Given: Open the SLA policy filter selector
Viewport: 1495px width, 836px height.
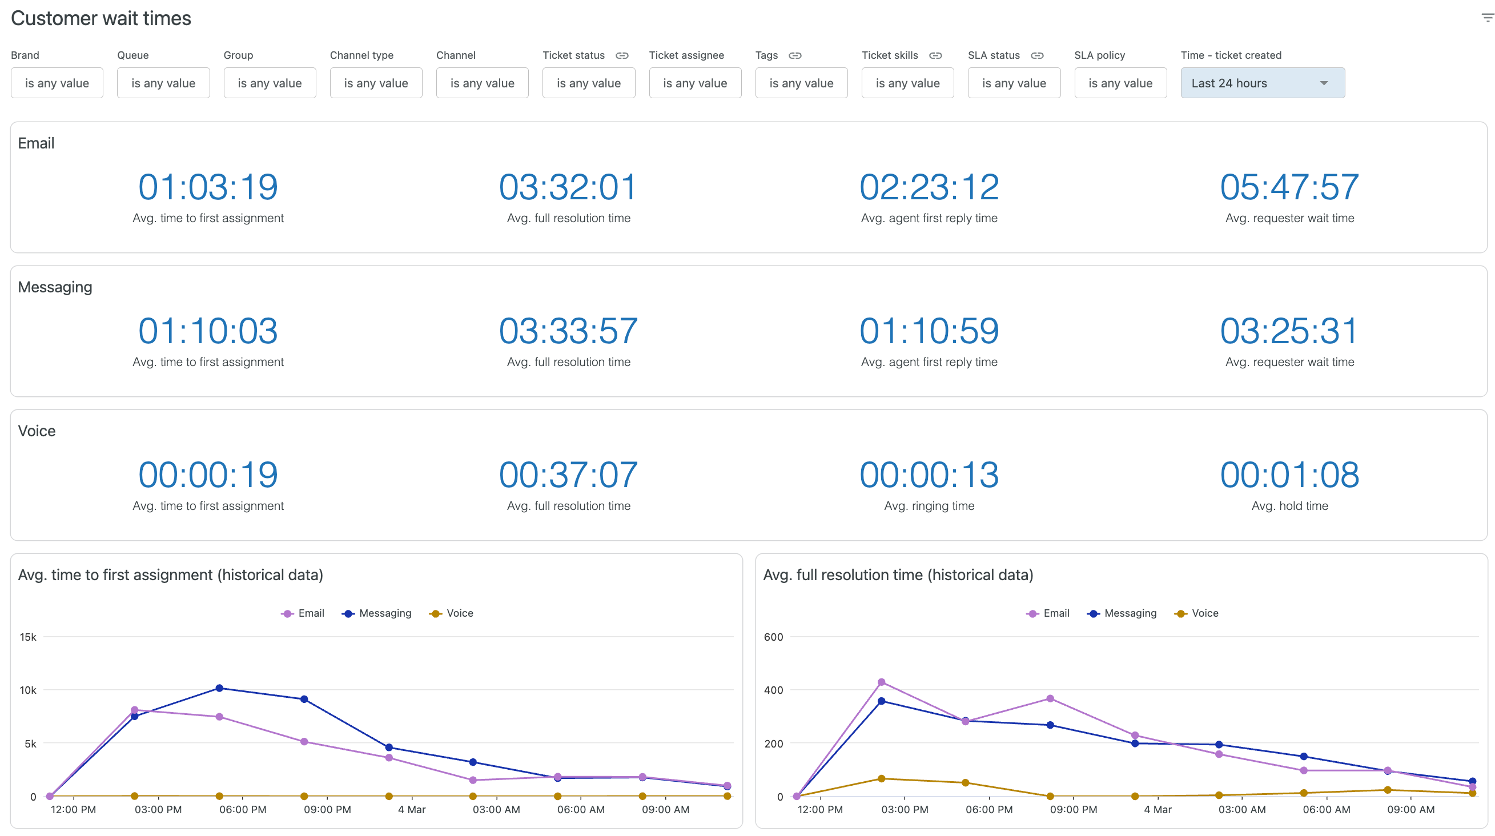Looking at the screenshot, I should coord(1120,83).
